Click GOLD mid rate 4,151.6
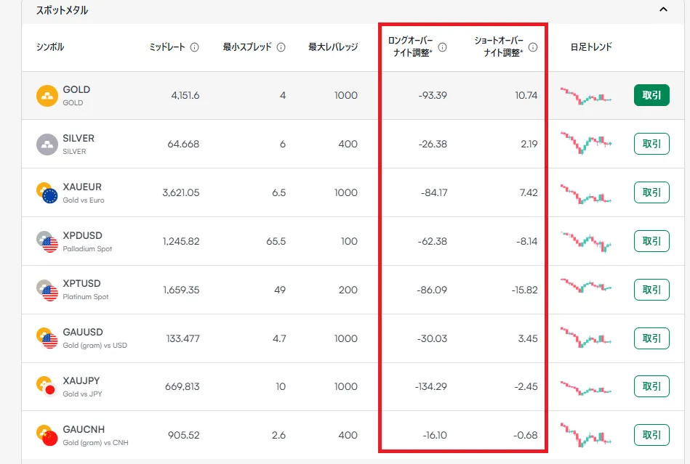 185,95
